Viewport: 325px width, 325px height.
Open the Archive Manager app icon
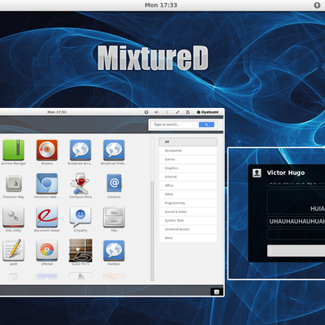(x=13, y=150)
